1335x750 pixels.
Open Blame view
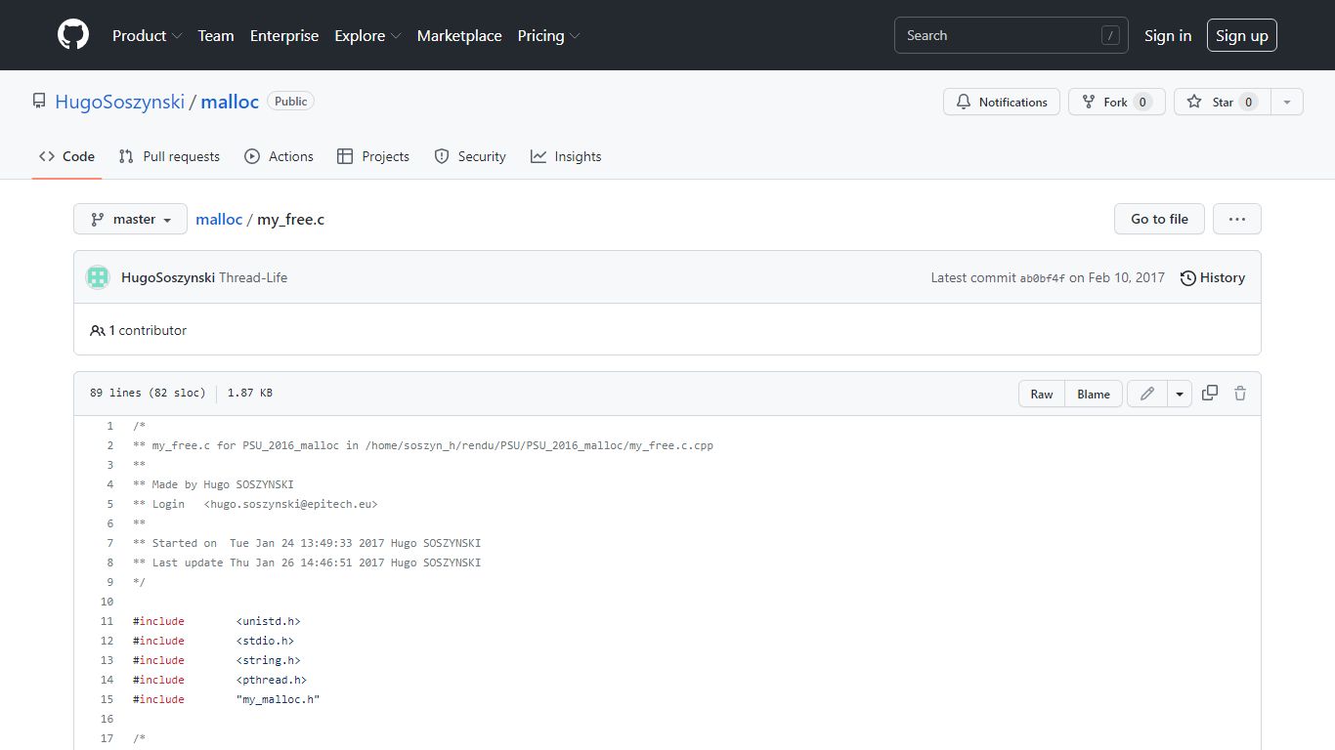pos(1094,394)
